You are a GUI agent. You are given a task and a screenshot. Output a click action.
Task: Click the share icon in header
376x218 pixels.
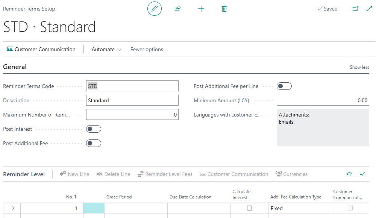177,9
